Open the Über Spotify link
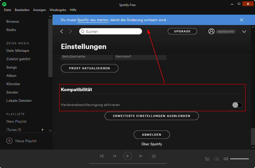The image size is (255, 168). click(152, 144)
